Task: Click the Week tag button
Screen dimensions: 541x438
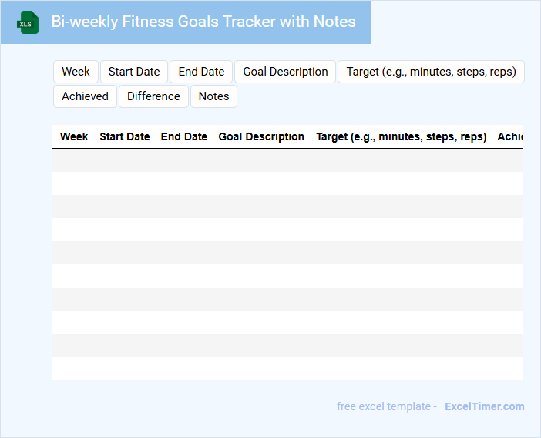Action: [76, 72]
